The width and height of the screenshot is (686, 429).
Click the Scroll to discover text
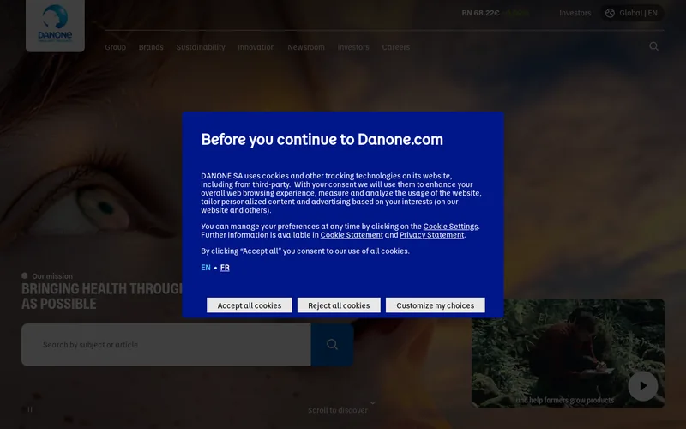337,410
